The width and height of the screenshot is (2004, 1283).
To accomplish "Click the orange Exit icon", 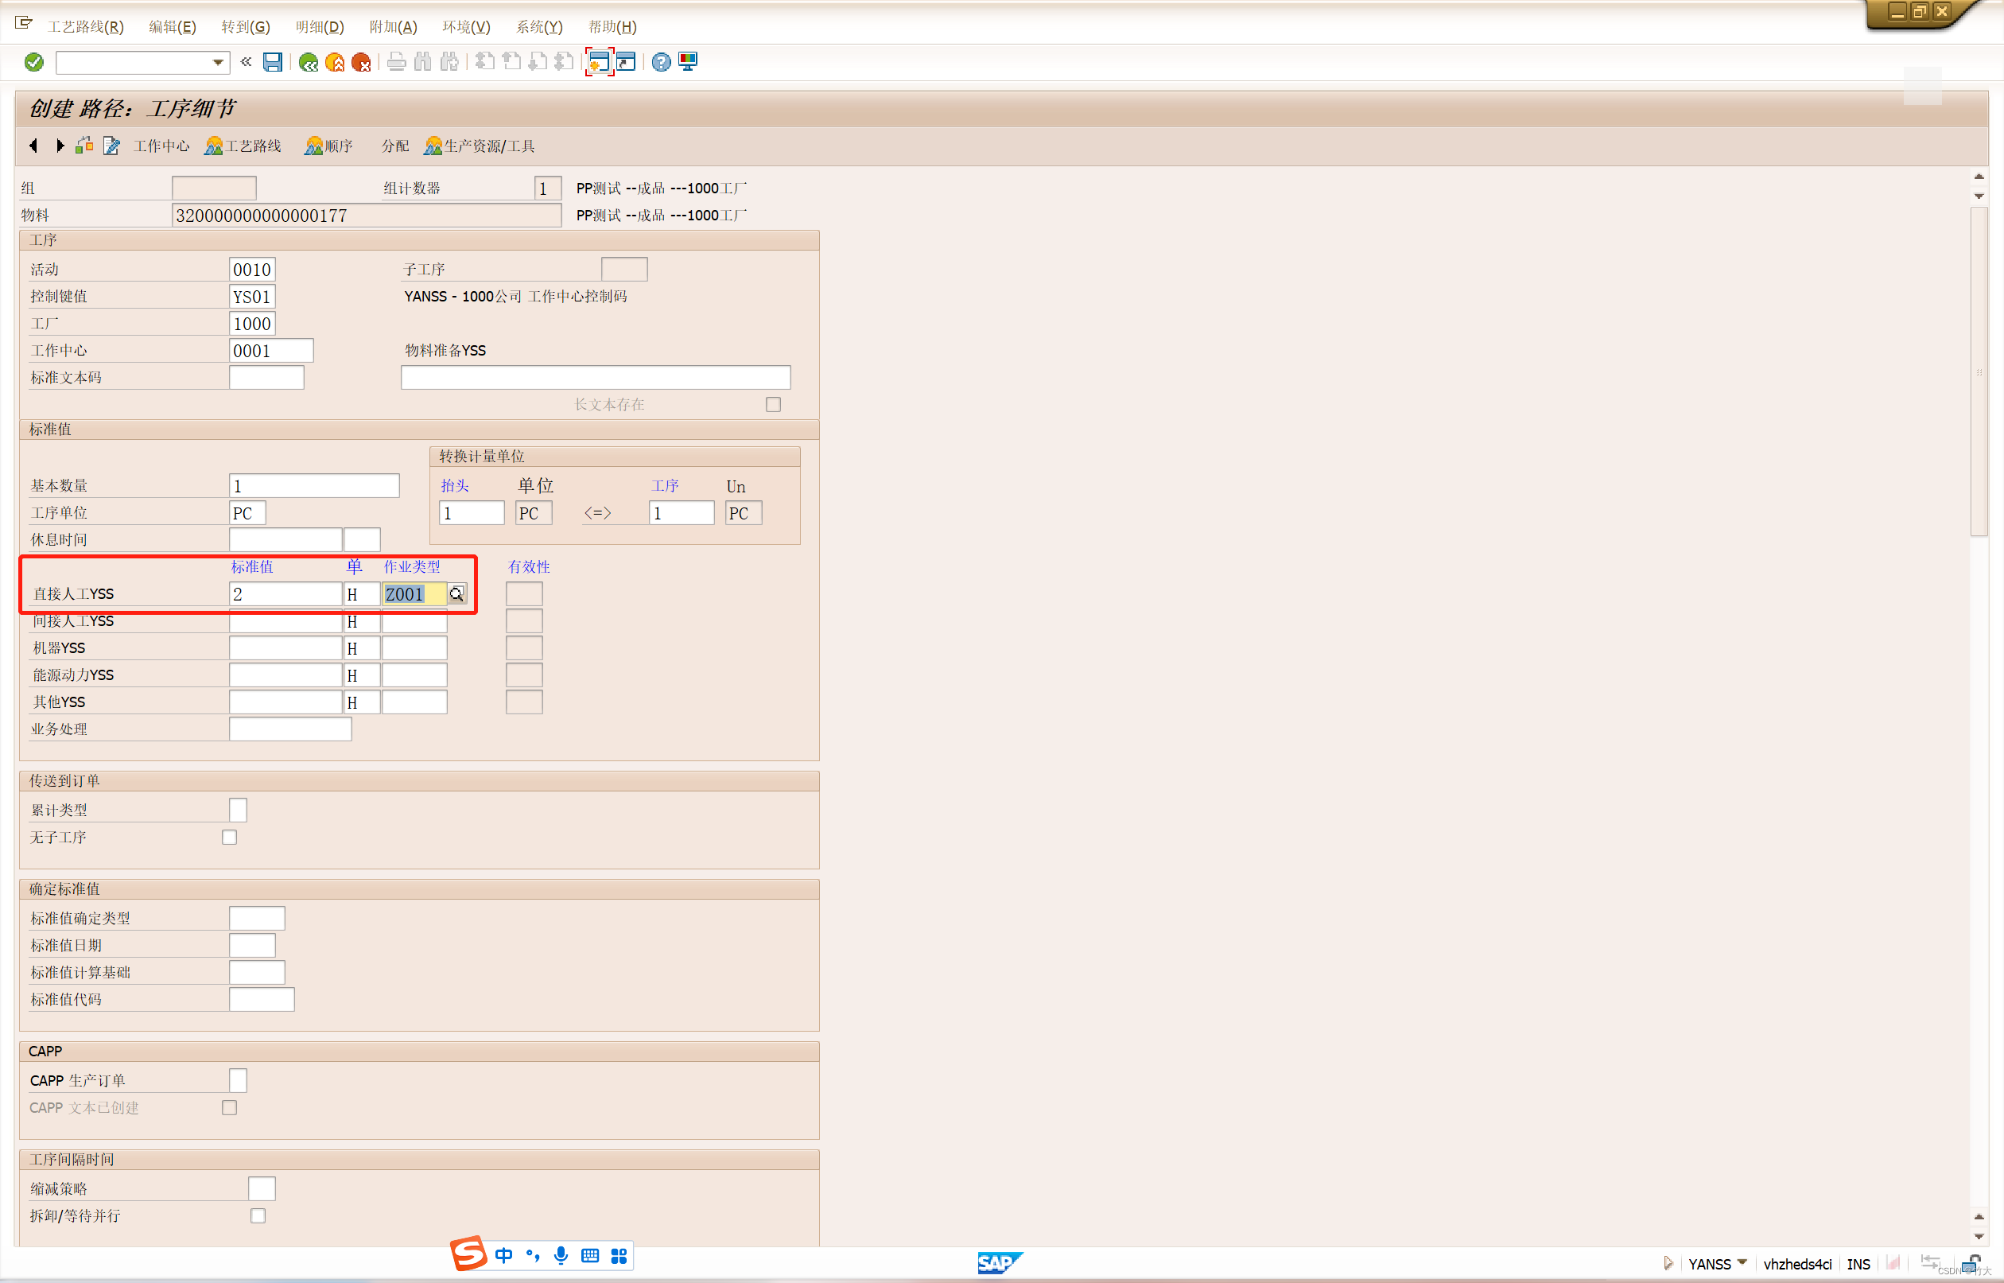I will [x=335, y=63].
